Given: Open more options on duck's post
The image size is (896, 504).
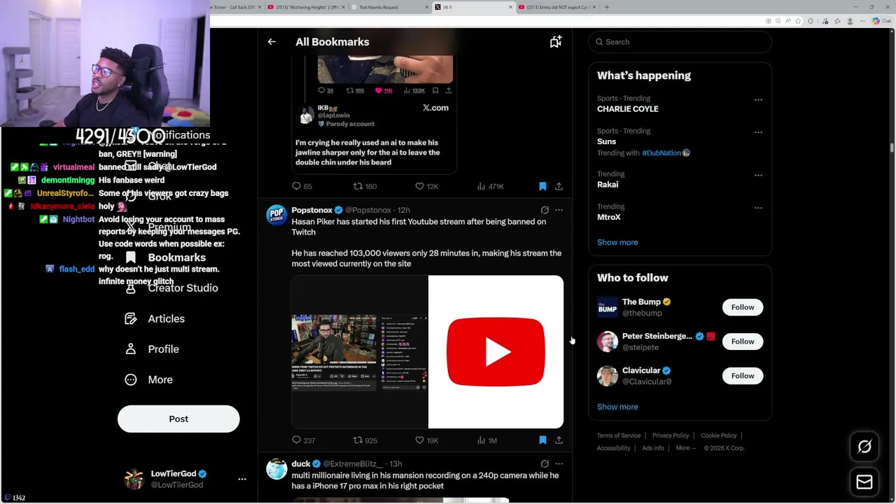Looking at the screenshot, I should [x=559, y=463].
